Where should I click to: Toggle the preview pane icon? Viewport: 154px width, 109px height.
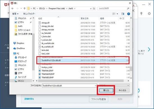pos(123,14)
